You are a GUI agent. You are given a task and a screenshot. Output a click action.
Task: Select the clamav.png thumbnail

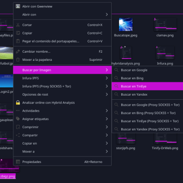[165, 24]
